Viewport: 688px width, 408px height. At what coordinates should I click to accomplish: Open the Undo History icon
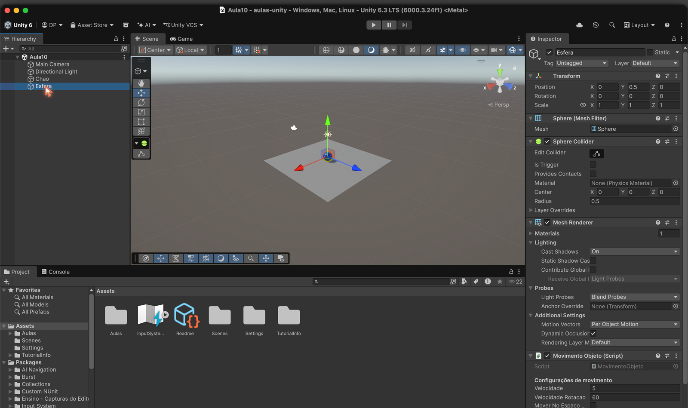pos(596,25)
